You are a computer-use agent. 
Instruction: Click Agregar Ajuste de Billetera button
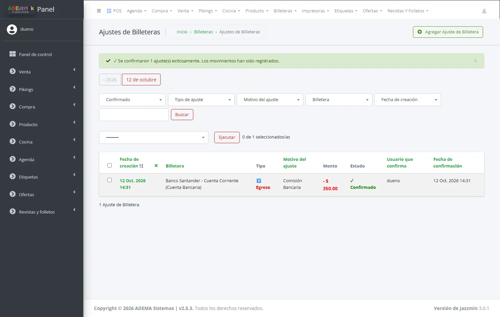tap(448, 32)
